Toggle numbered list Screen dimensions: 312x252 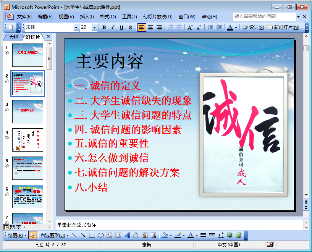(x=170, y=27)
